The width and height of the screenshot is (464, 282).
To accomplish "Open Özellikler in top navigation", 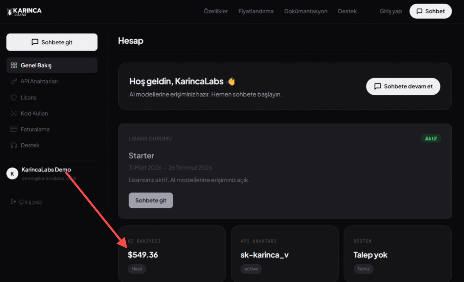I will (x=216, y=11).
